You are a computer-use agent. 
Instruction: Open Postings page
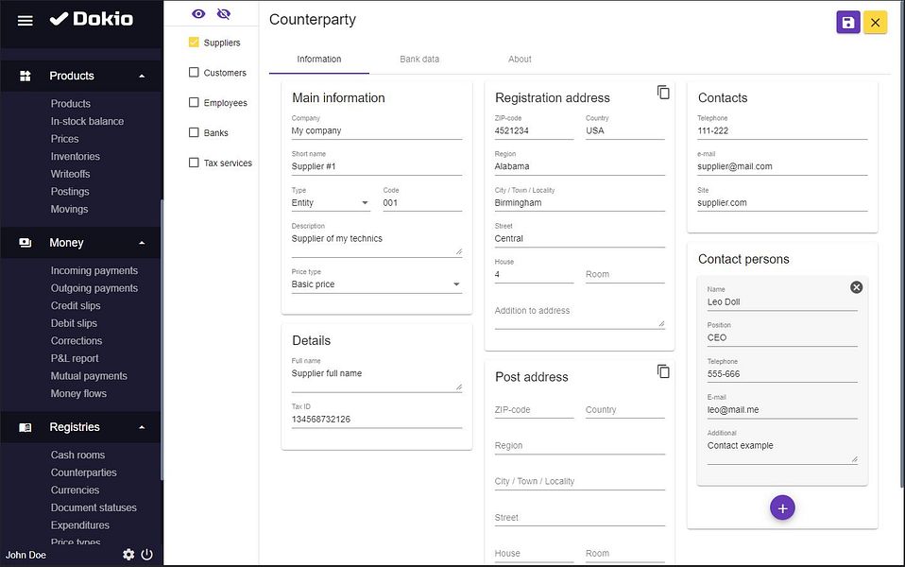70,191
